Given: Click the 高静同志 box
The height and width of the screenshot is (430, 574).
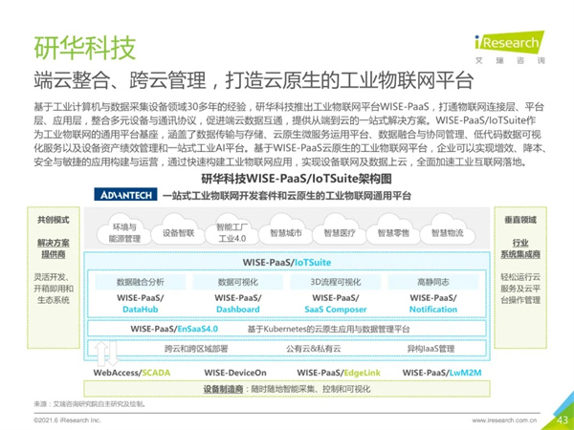Looking at the screenshot, I should tap(433, 282).
